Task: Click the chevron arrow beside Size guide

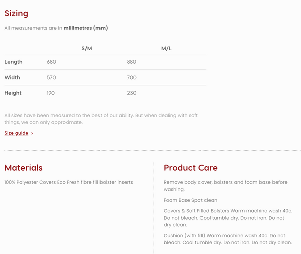Action: pyautogui.click(x=32, y=133)
